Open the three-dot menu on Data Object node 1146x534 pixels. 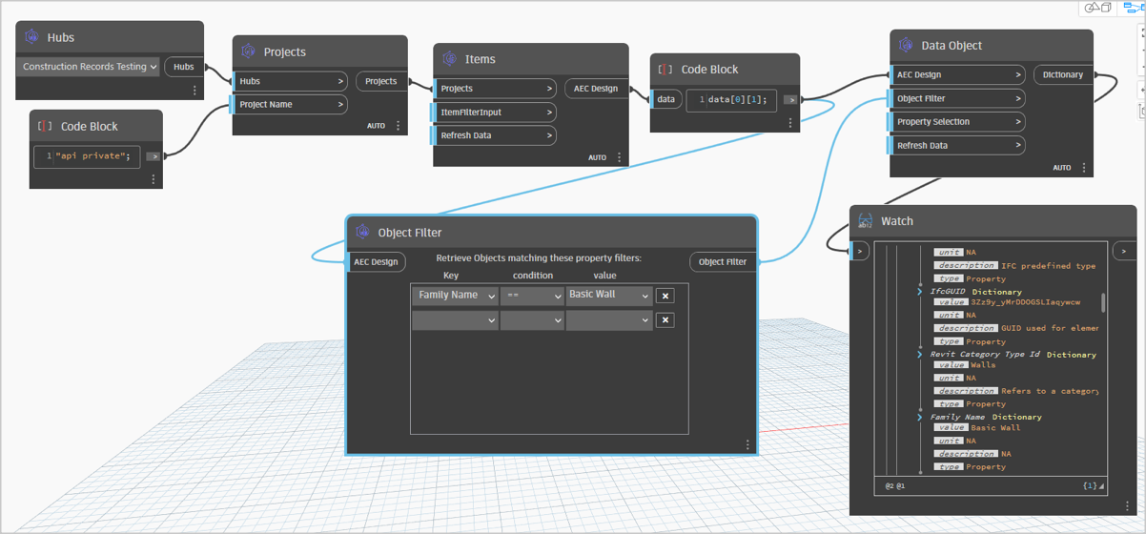1084,168
